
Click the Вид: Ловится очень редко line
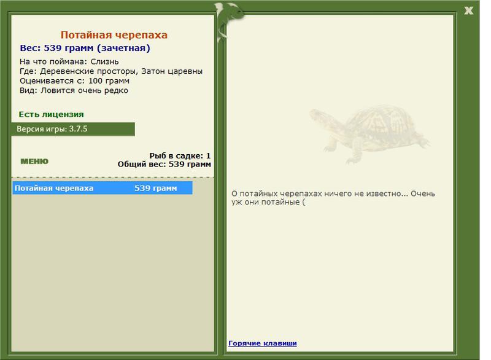pyautogui.click(x=74, y=90)
